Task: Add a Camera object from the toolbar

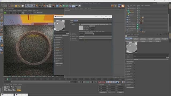Action: click(x=76, y=6)
